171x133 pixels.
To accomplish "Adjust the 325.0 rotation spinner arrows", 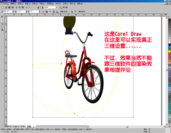I will click(13, 11).
